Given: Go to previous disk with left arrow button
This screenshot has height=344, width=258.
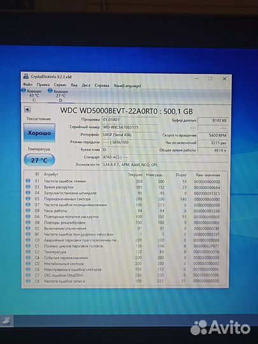Looking at the screenshot, I should [x=27, y=110].
